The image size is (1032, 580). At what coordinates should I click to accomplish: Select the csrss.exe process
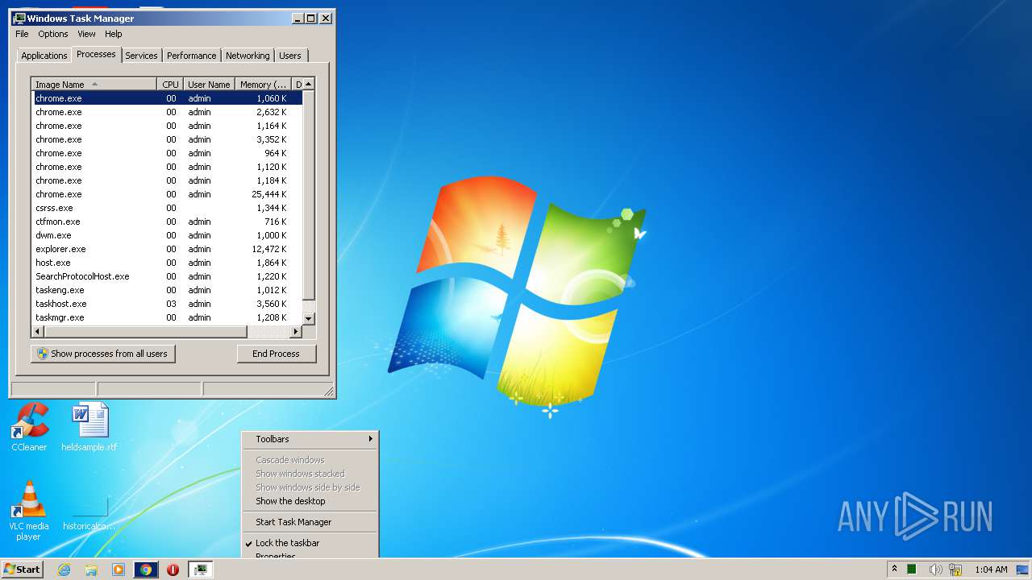click(x=167, y=208)
